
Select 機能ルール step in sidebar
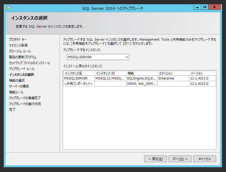(16, 92)
